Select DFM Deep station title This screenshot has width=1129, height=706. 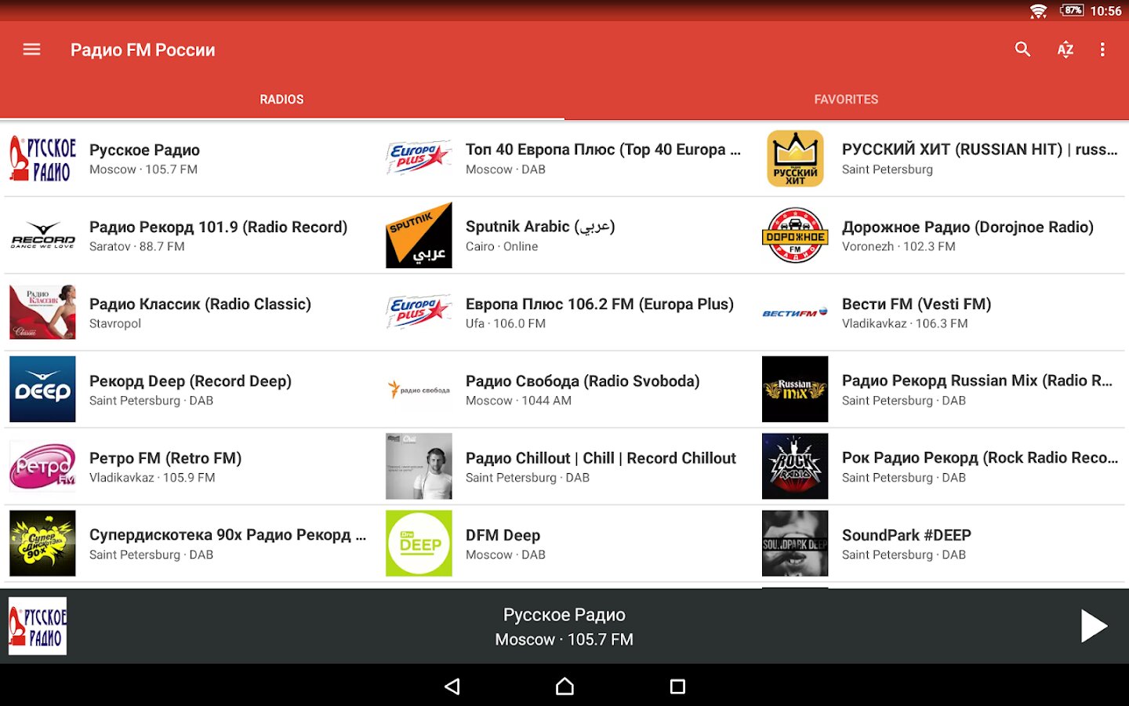pos(503,535)
